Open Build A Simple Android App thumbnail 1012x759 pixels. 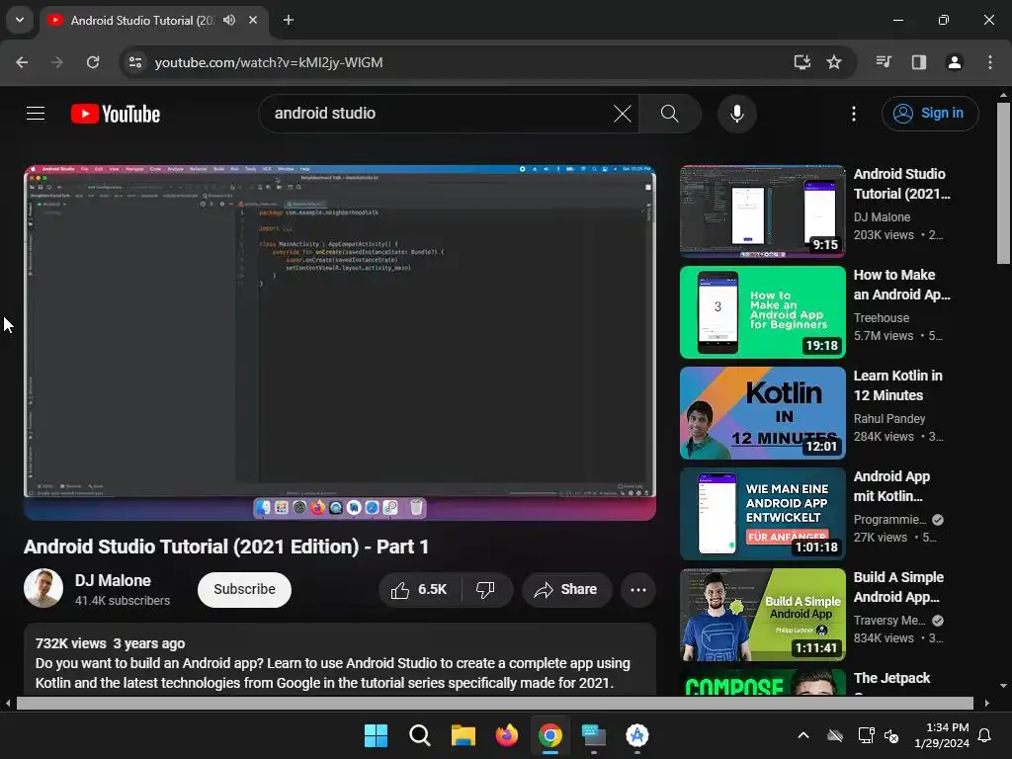pyautogui.click(x=762, y=615)
